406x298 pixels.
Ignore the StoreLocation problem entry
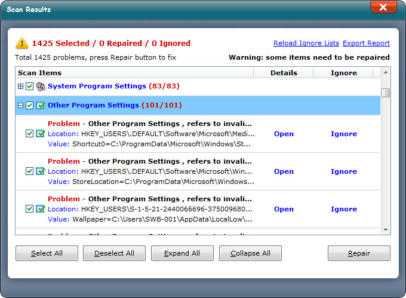point(344,171)
